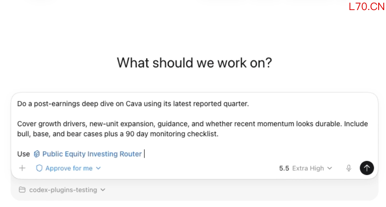Click the microphone icon for voice input
Screen dimensions: 386x207
pyautogui.click(x=349, y=168)
